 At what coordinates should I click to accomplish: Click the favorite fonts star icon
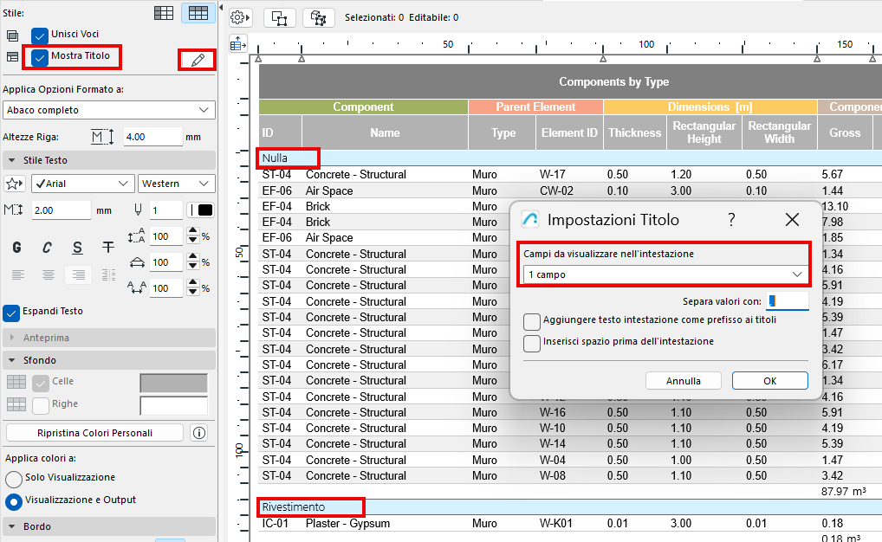[15, 184]
